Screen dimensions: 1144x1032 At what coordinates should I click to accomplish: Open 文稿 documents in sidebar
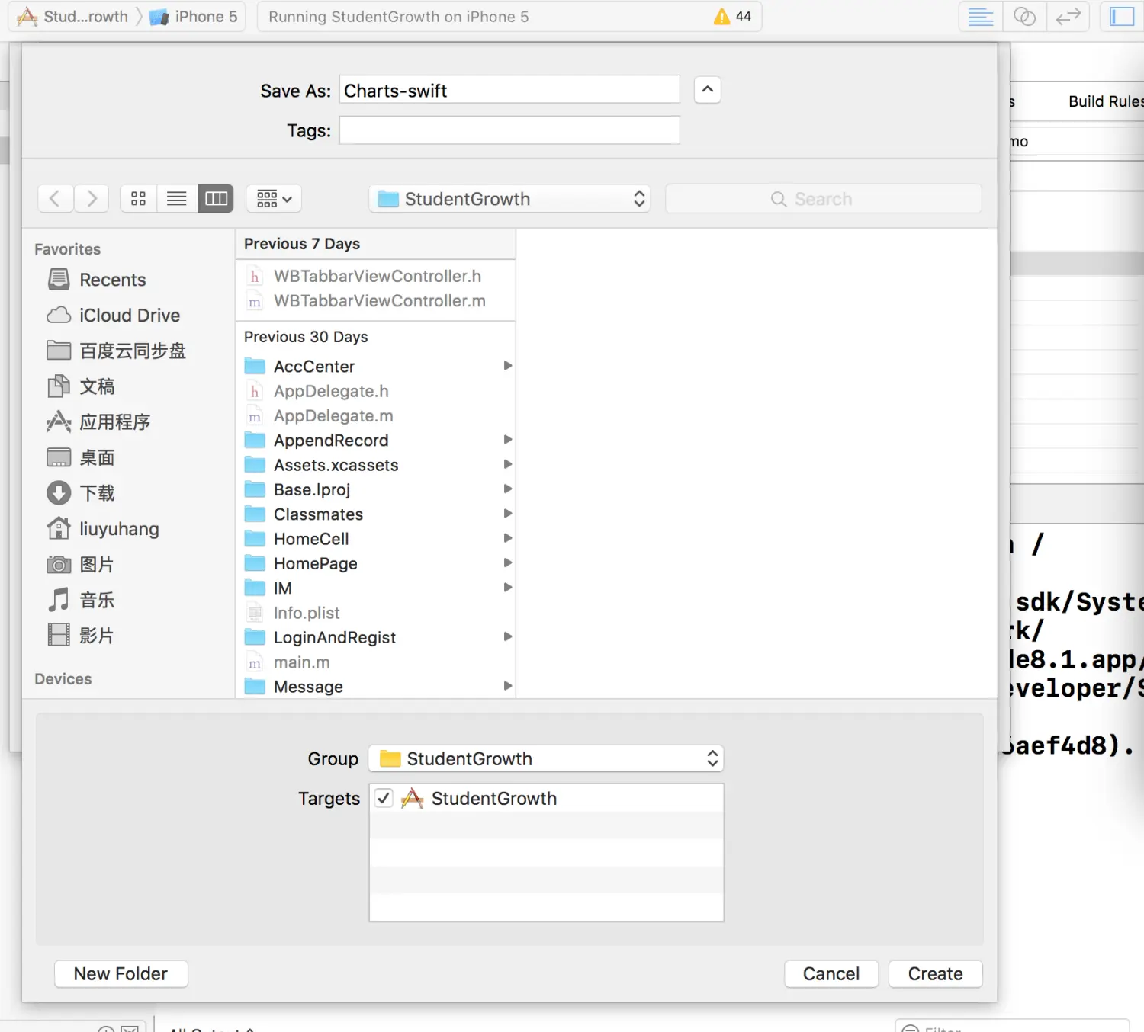point(81,386)
